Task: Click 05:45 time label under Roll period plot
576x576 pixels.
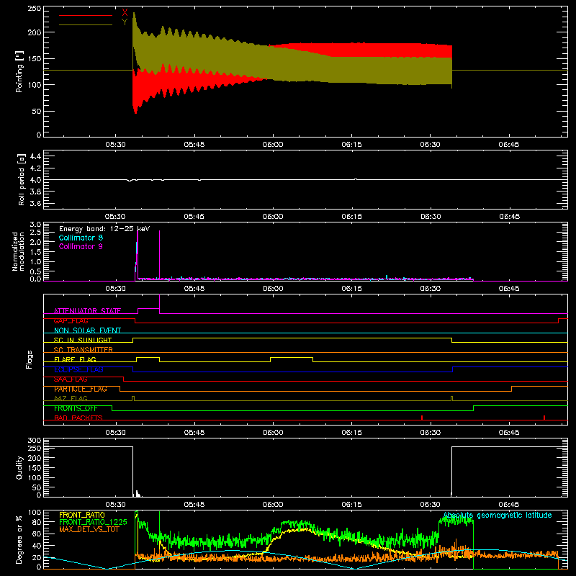Action: pyautogui.click(x=194, y=217)
